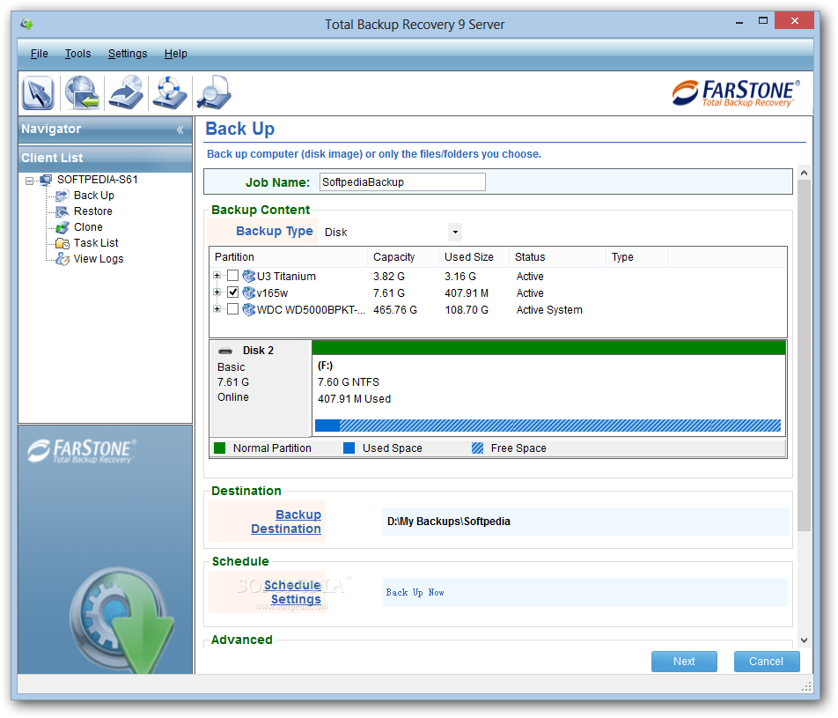Collapse the SOFTPEDIA-S61 tree node

pos(29,181)
